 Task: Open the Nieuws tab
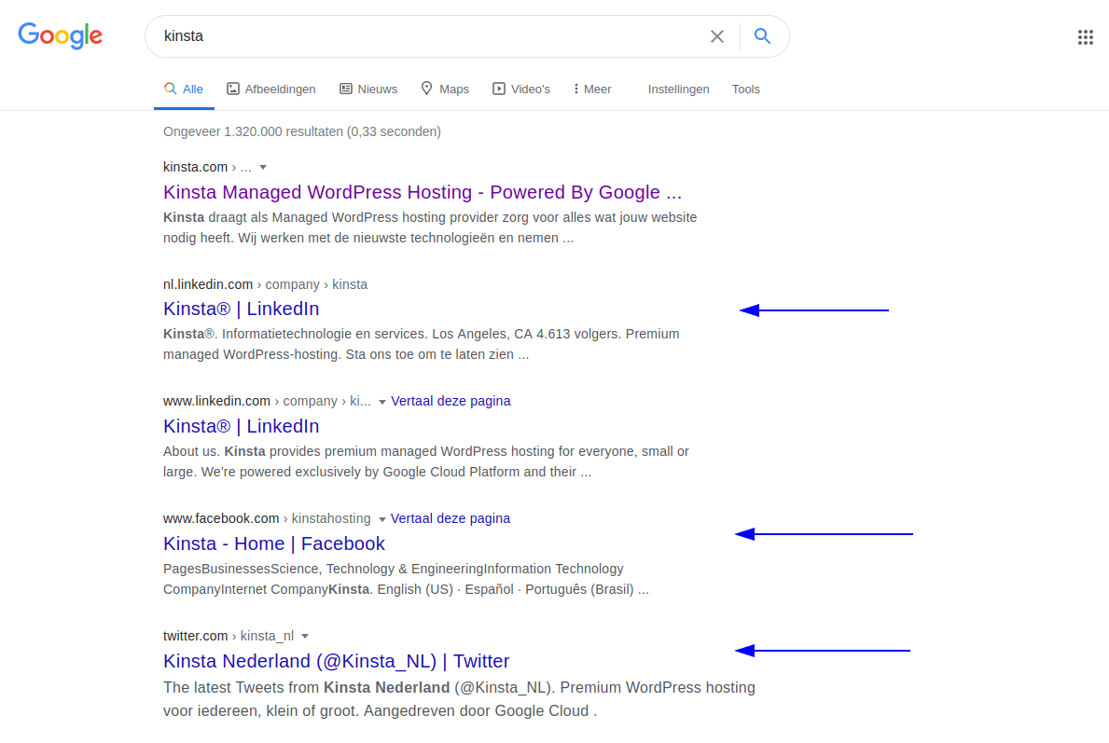(368, 89)
